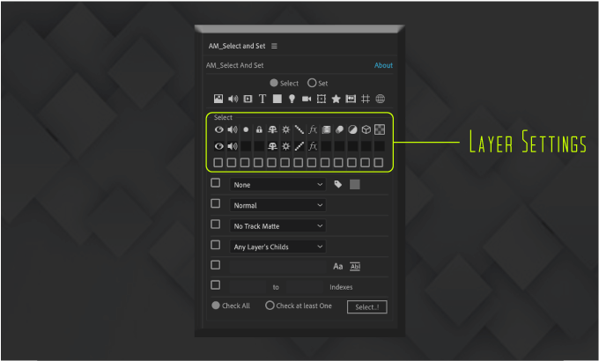Click the Select..! button
This screenshot has height=361, width=599.
coord(366,307)
